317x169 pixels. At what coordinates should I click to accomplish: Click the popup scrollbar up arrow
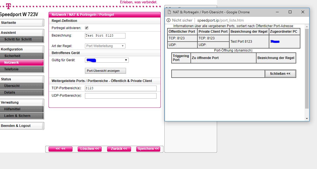click(x=307, y=27)
